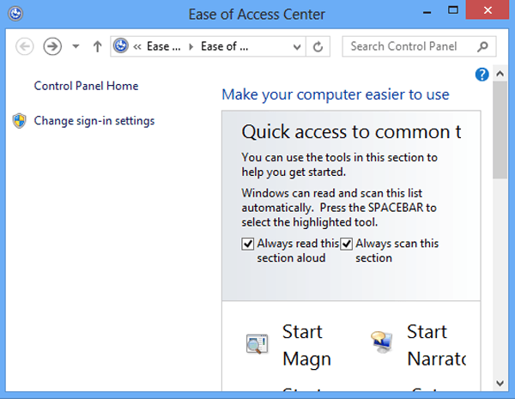Toggle "Always scan this section" checkbox
This screenshot has height=399, width=515.
(x=346, y=244)
